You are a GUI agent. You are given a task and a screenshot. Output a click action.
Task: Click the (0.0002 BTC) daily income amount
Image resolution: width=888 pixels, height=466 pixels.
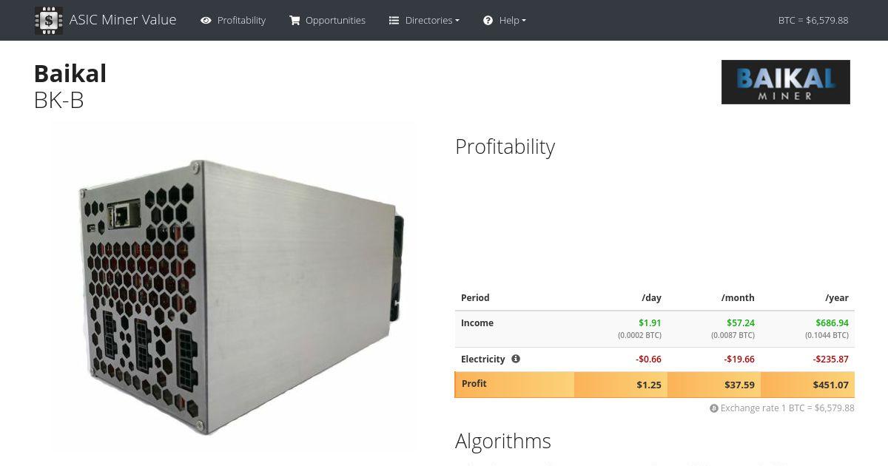pyautogui.click(x=640, y=335)
